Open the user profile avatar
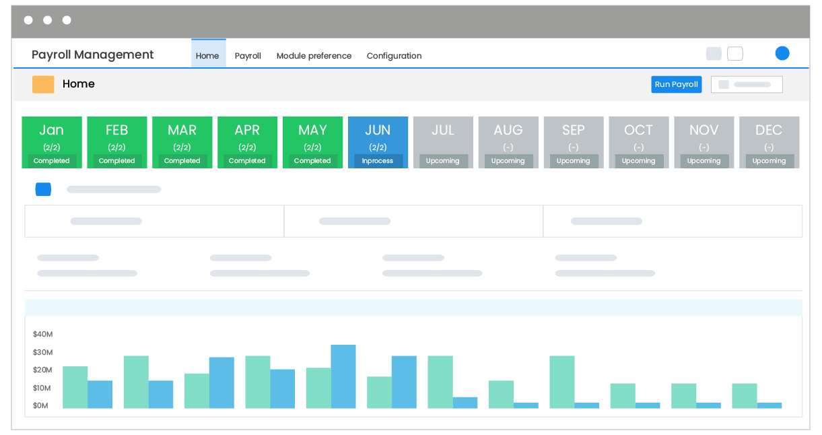The height and width of the screenshot is (435, 822). click(x=782, y=53)
